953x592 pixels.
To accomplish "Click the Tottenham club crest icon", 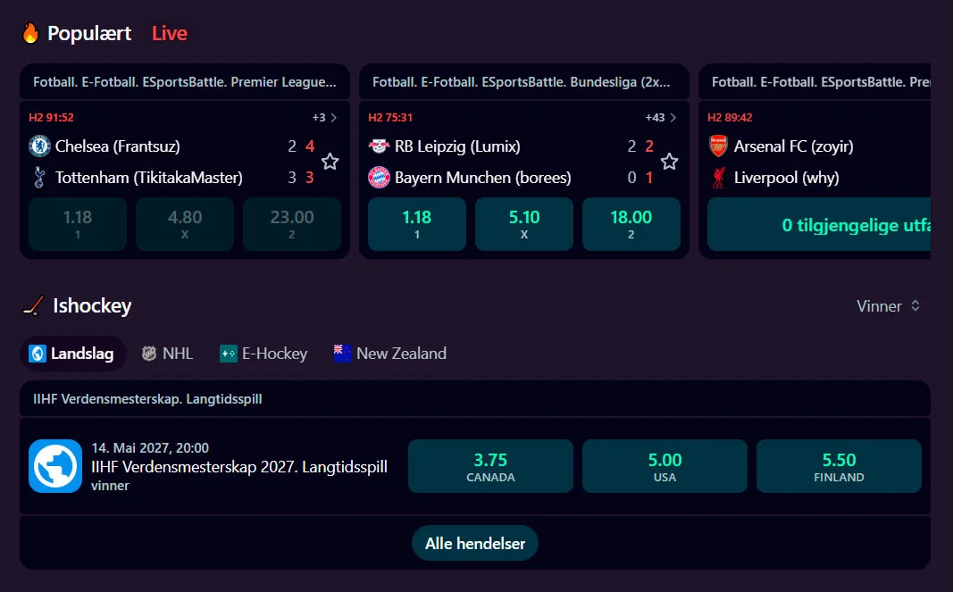I will tap(39, 178).
